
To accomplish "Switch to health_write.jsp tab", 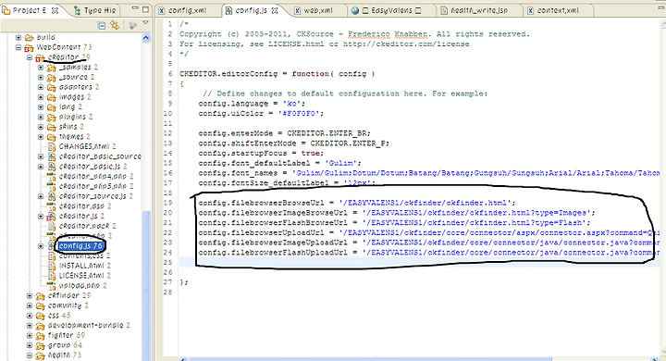I will [x=475, y=10].
